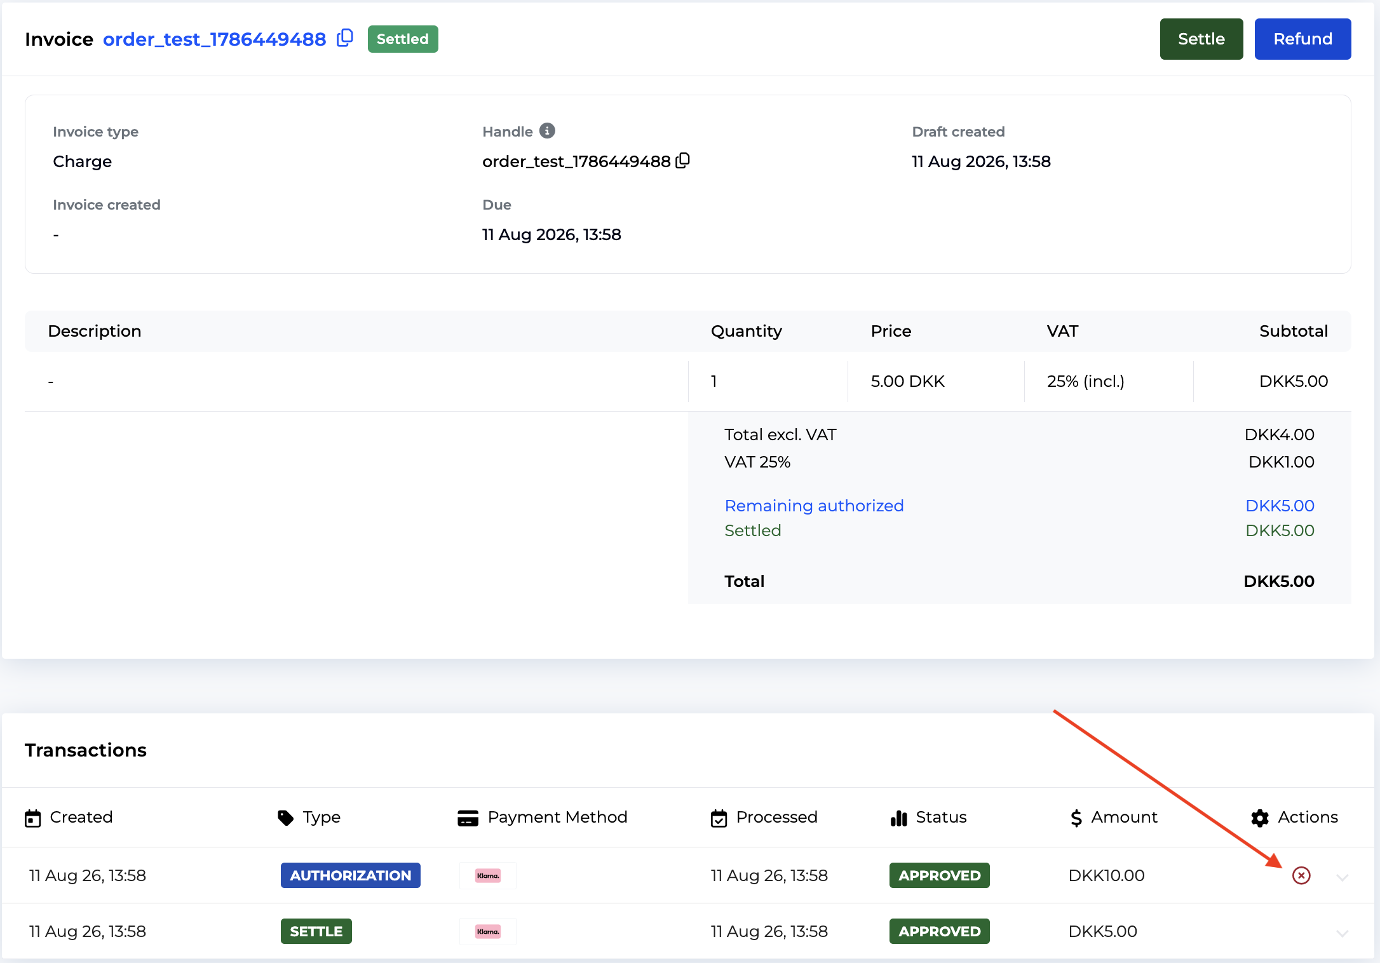Click the bold Total DKK5.00 value

1279,581
